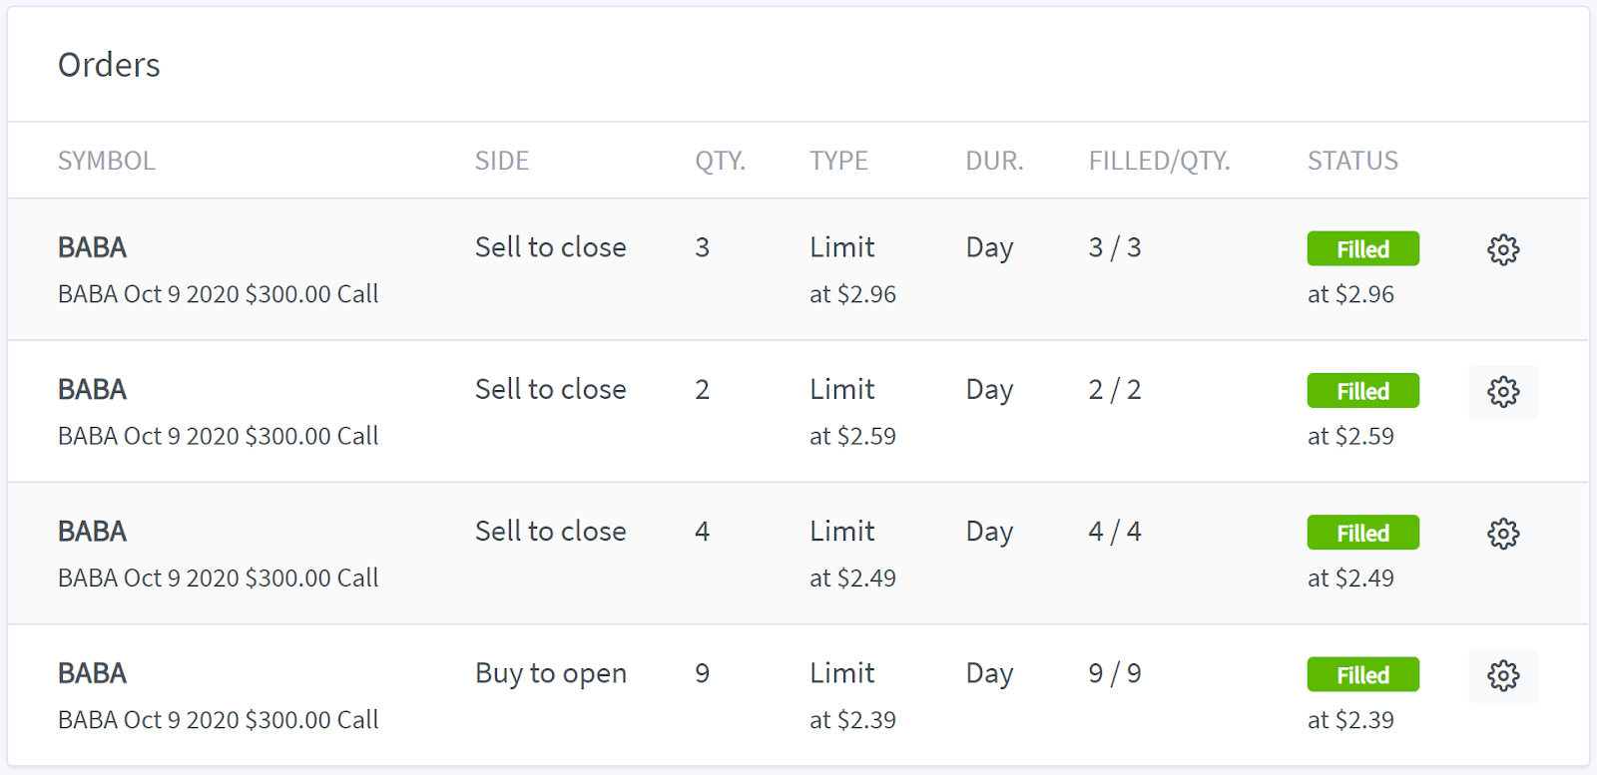This screenshot has width=1597, height=775.
Task: Select the BABA symbol in the 2-quantity order
Action: pos(92,389)
